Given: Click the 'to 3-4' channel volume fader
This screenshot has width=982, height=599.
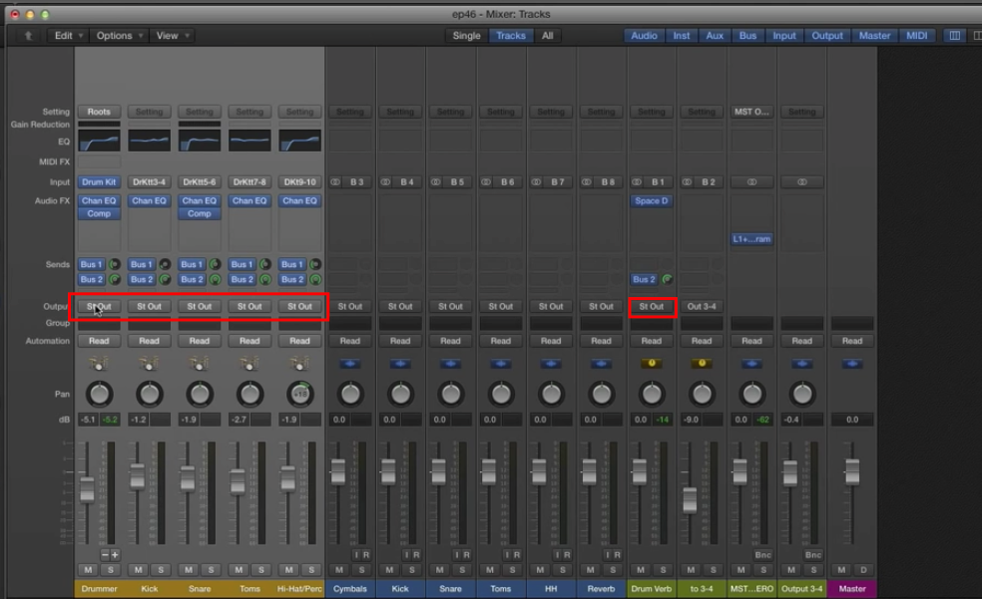Looking at the screenshot, I should (690, 499).
